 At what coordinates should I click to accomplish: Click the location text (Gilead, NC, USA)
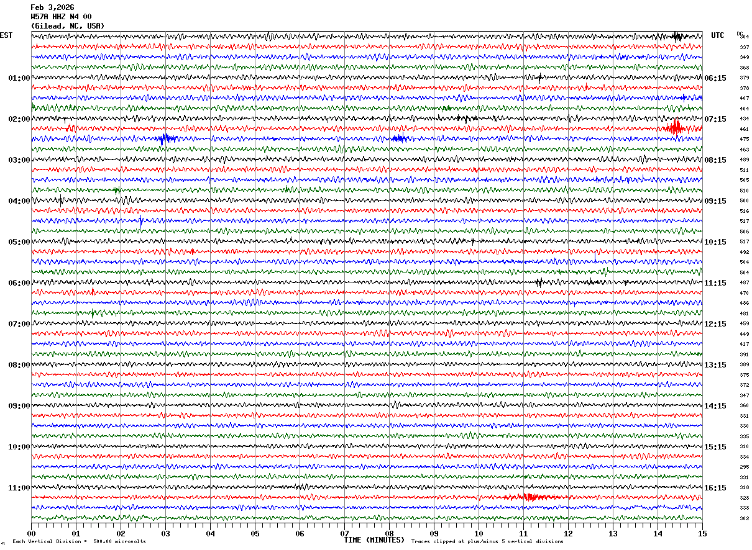click(68, 26)
